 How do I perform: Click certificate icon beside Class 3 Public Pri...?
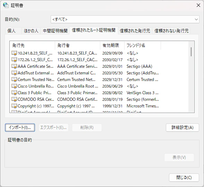(14, 93)
